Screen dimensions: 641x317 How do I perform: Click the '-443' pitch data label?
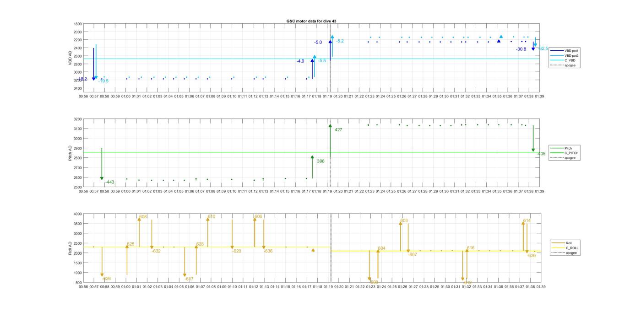pyautogui.click(x=109, y=182)
